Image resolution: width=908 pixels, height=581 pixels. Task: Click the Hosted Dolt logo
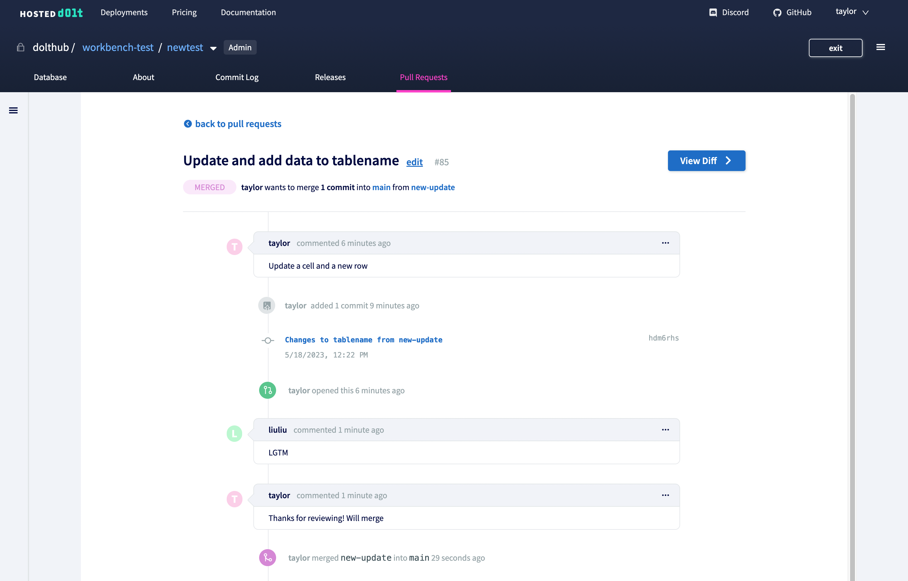point(51,13)
